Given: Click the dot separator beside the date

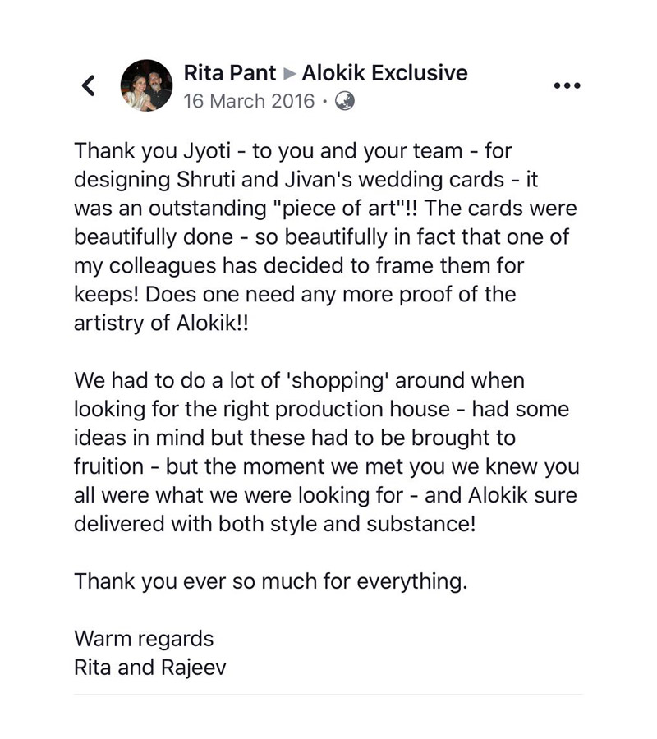Looking at the screenshot, I should pyautogui.click(x=324, y=101).
